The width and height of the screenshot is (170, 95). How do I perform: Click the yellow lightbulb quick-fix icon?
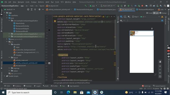[55, 21]
